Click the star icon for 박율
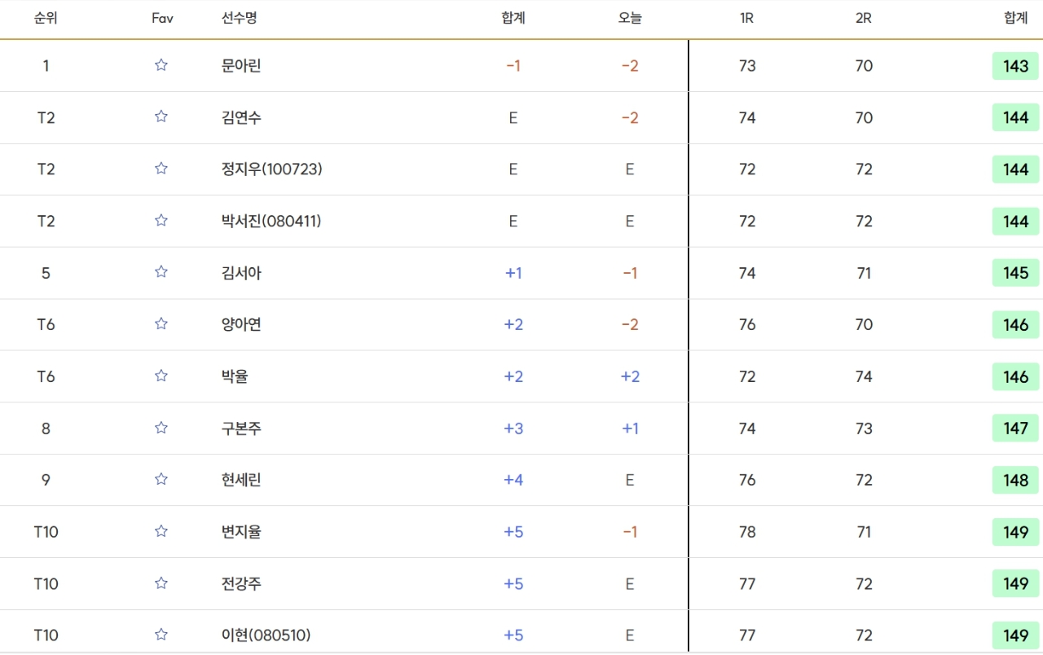Viewport: 1043px width, 655px height. coord(161,376)
